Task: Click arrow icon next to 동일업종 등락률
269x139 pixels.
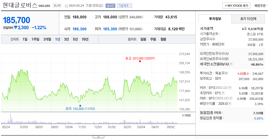Action: (223, 118)
